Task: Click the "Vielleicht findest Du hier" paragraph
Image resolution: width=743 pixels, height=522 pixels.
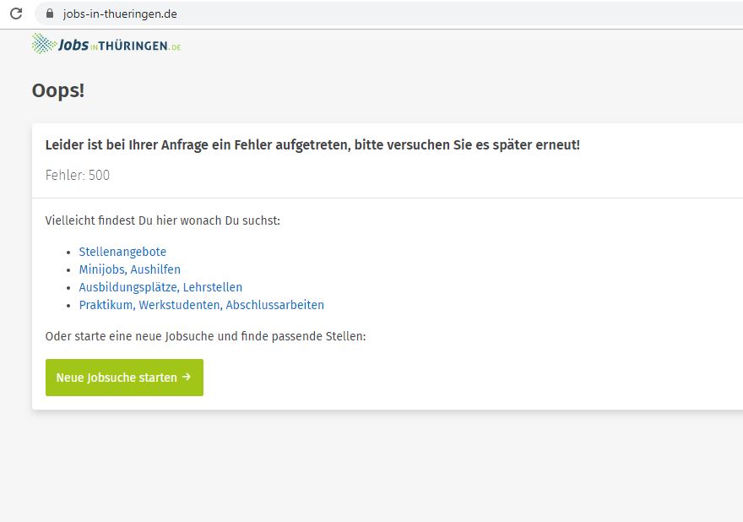Action: coord(162,220)
